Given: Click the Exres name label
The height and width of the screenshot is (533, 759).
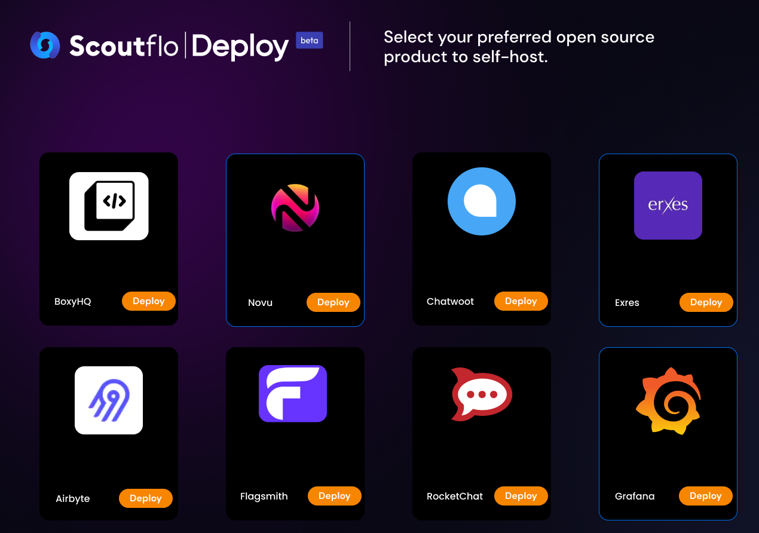Looking at the screenshot, I should [627, 303].
